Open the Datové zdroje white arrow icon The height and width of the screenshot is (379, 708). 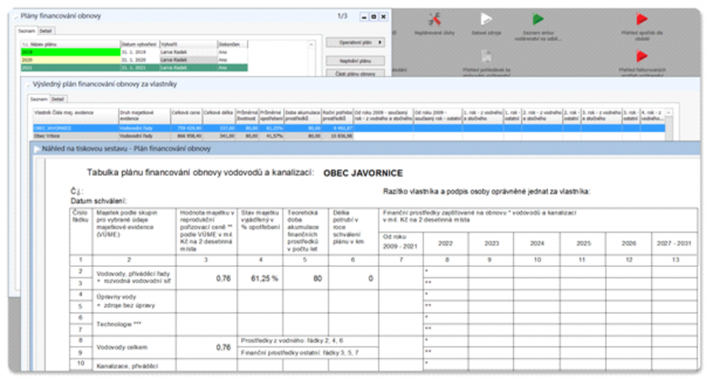point(486,19)
